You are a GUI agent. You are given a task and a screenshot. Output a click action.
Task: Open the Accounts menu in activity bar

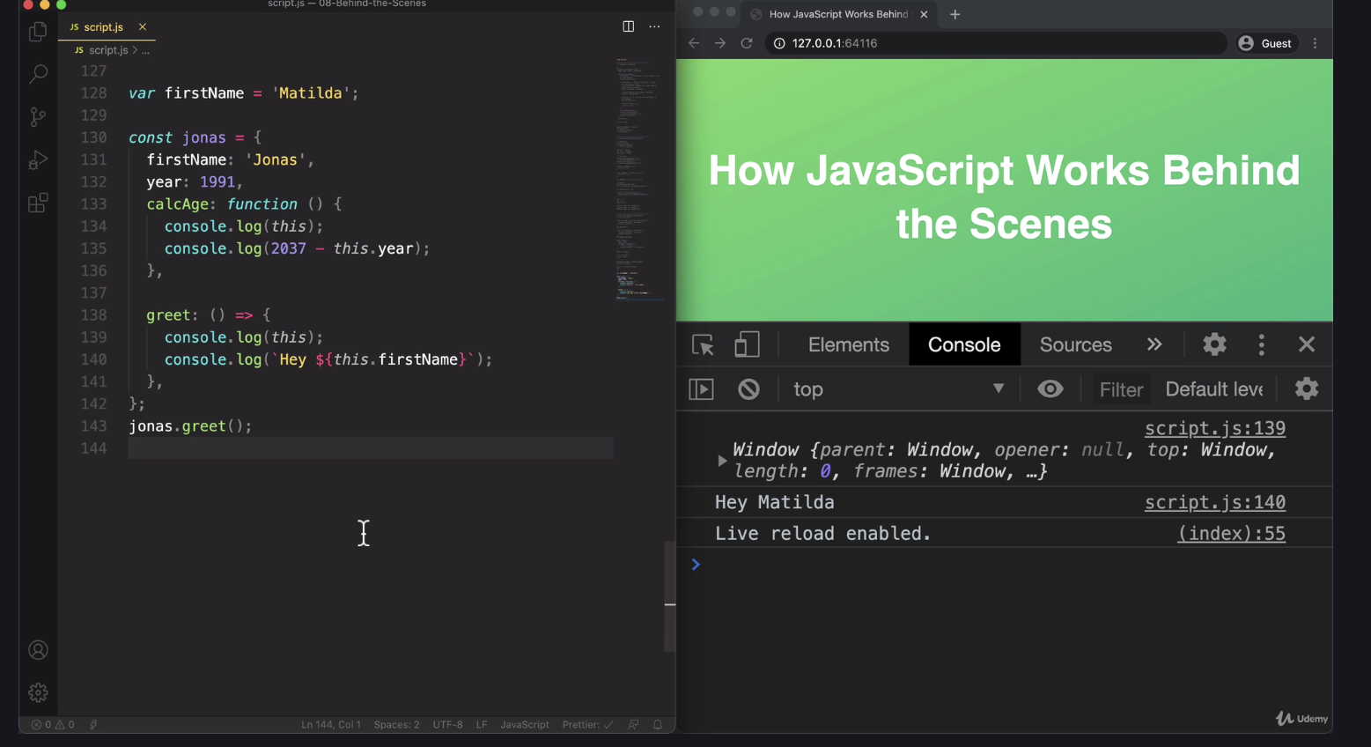38,650
